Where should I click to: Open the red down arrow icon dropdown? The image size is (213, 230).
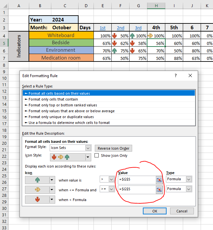tap(52, 199)
